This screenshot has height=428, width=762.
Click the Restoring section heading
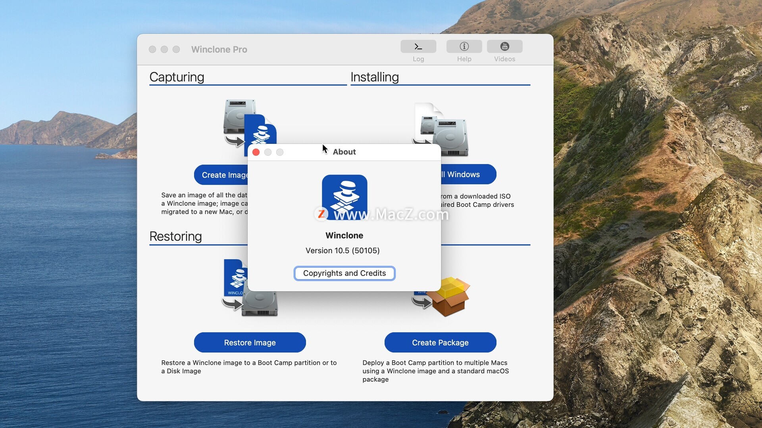[x=175, y=236]
